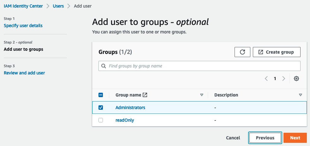Click the Add user to groups step label

pos(24,49)
